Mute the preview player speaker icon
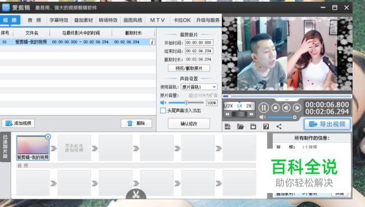The height and width of the screenshot is (207, 365). (x=262, y=117)
